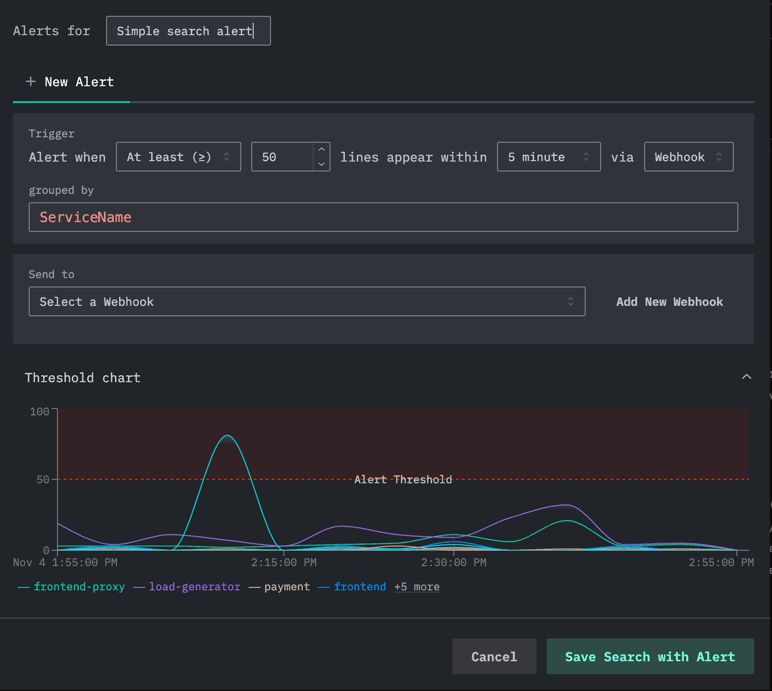Click the threshold number input showing 50

282,157
